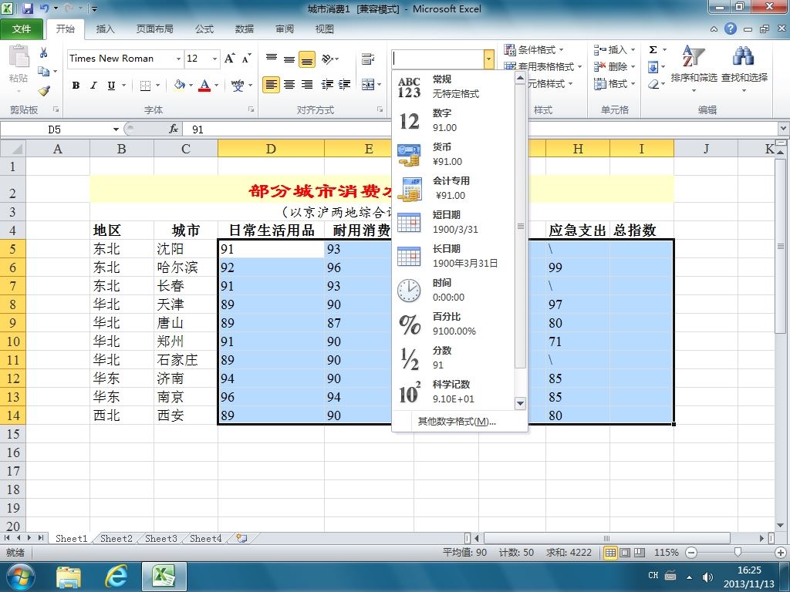Click the Paste clipboard icon
Image resolution: width=790 pixels, height=592 pixels.
pyautogui.click(x=19, y=56)
